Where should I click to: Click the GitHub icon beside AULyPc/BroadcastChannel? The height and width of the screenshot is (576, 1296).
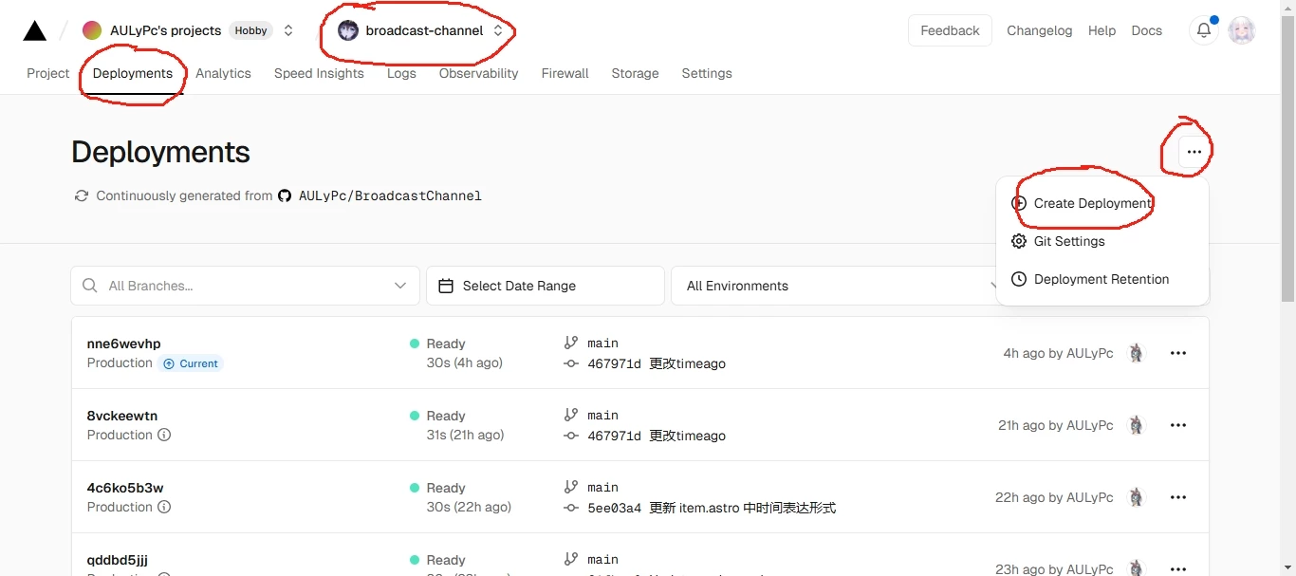click(x=285, y=195)
